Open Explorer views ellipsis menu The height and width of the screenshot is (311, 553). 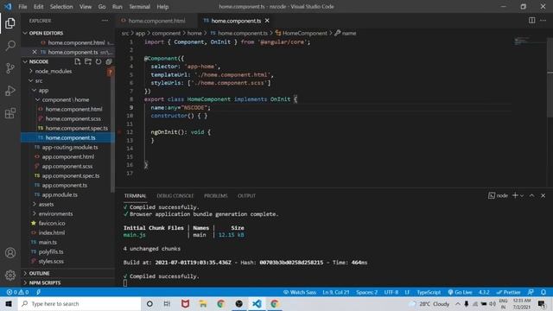[105, 21]
